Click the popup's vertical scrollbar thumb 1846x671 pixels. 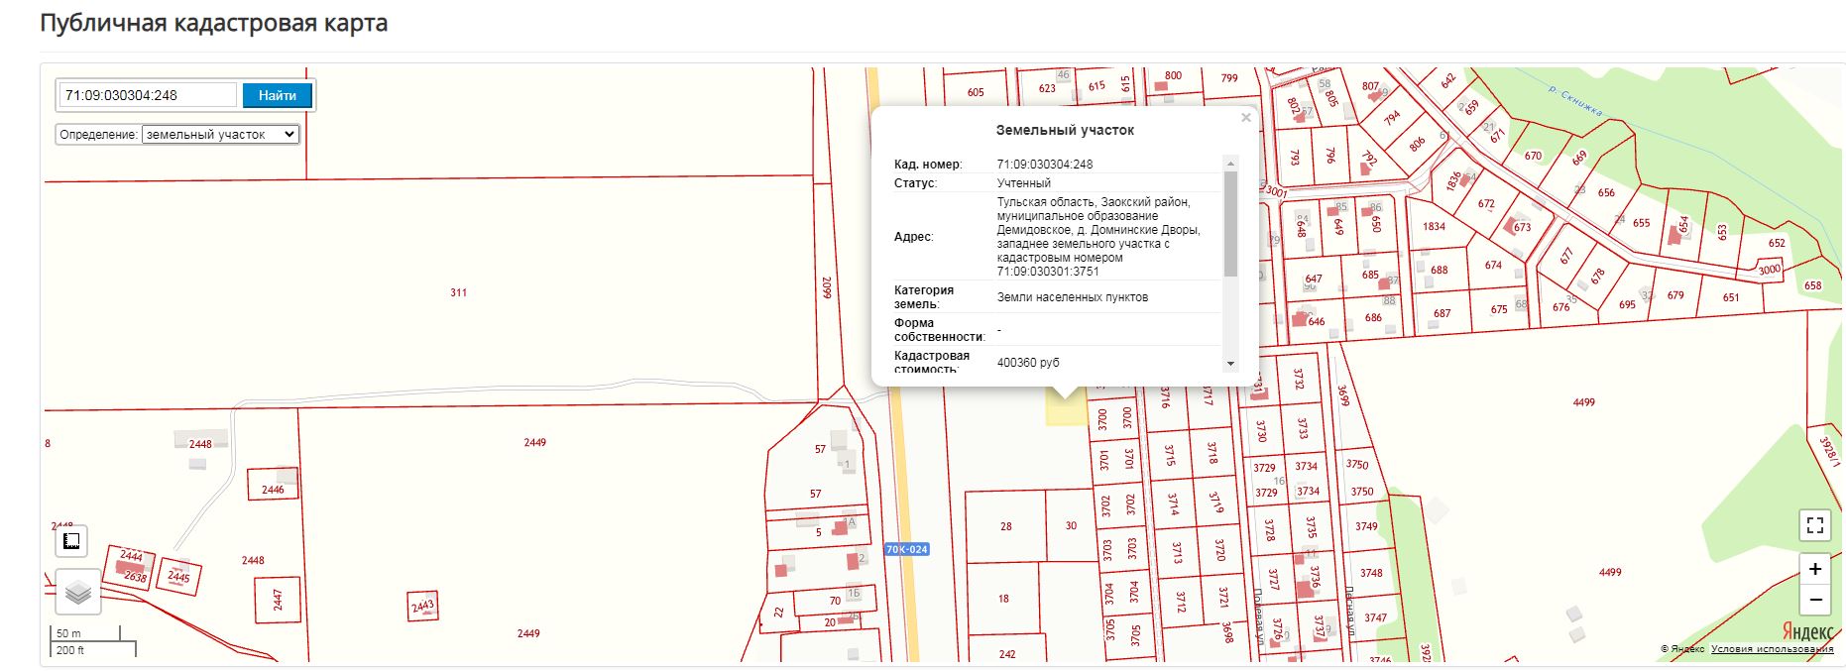(x=1230, y=223)
